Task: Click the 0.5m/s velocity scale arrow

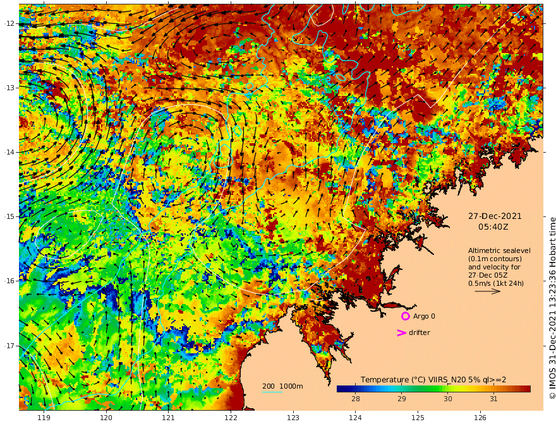Action: point(488,291)
